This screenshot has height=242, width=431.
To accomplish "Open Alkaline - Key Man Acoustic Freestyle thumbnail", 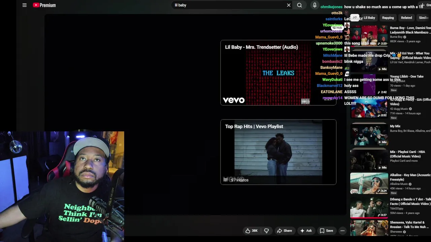I will pos(369,183).
